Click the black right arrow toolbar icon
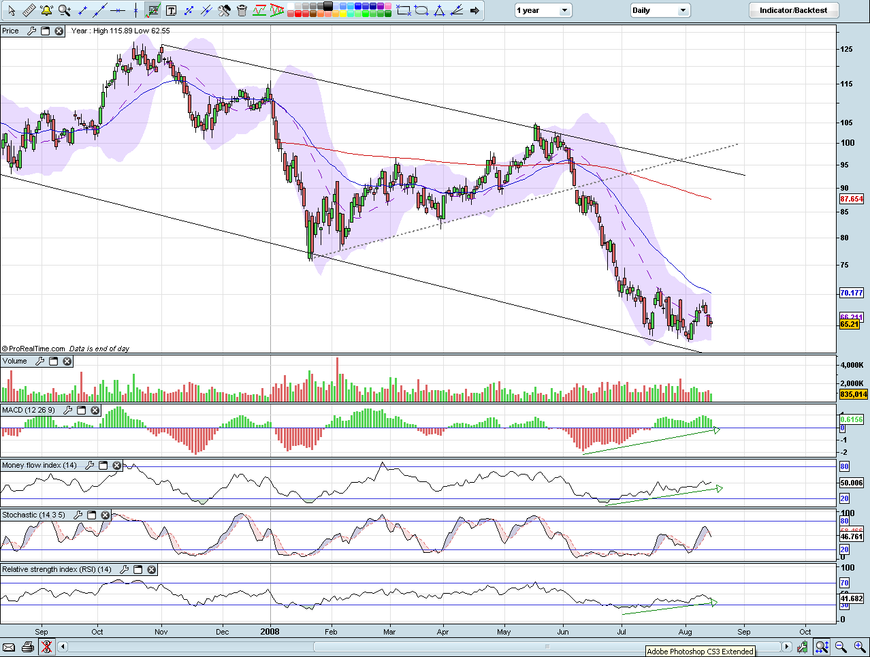Image resolution: width=870 pixels, height=657 pixels. coord(474,10)
